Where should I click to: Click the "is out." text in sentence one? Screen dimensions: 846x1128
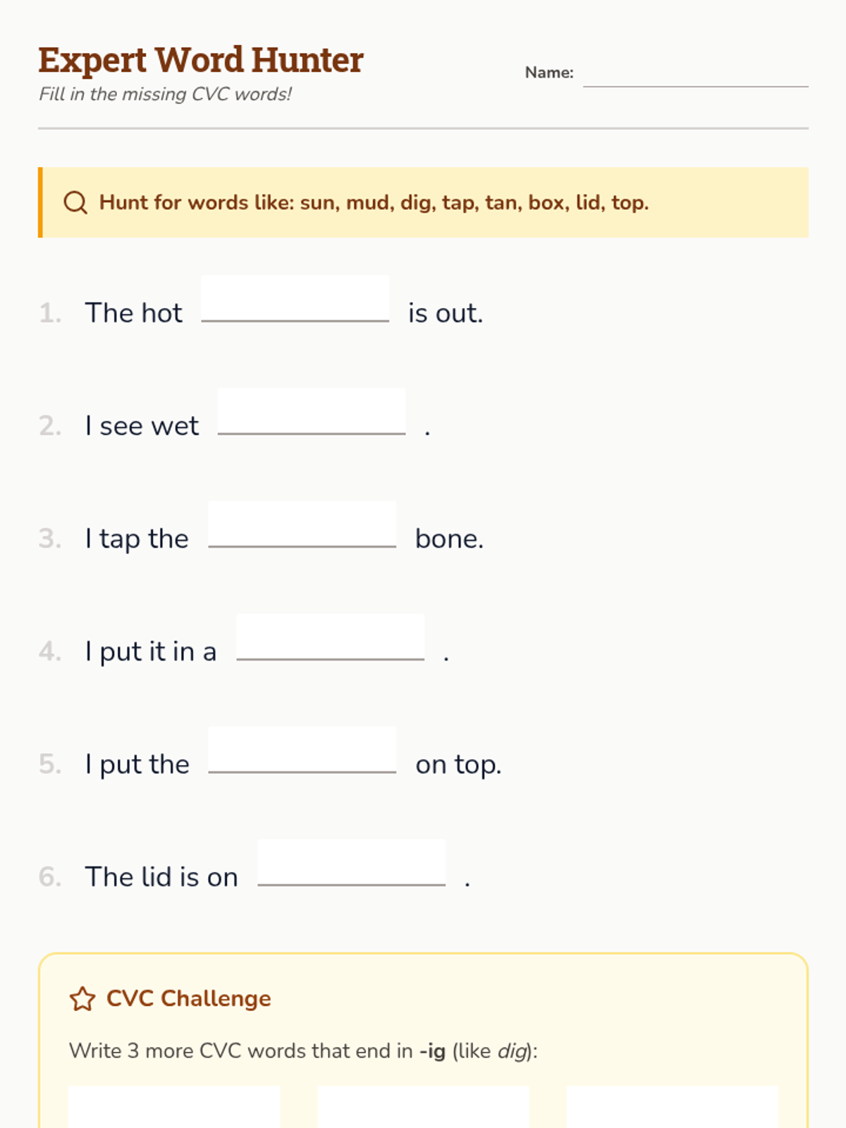pos(446,314)
